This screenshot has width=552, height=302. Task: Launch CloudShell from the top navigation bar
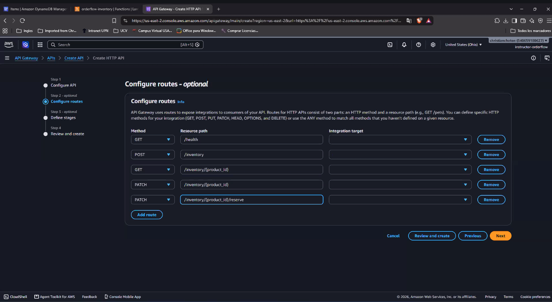390,45
